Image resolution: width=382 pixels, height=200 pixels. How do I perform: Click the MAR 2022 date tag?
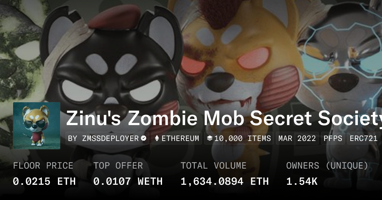click(297, 138)
